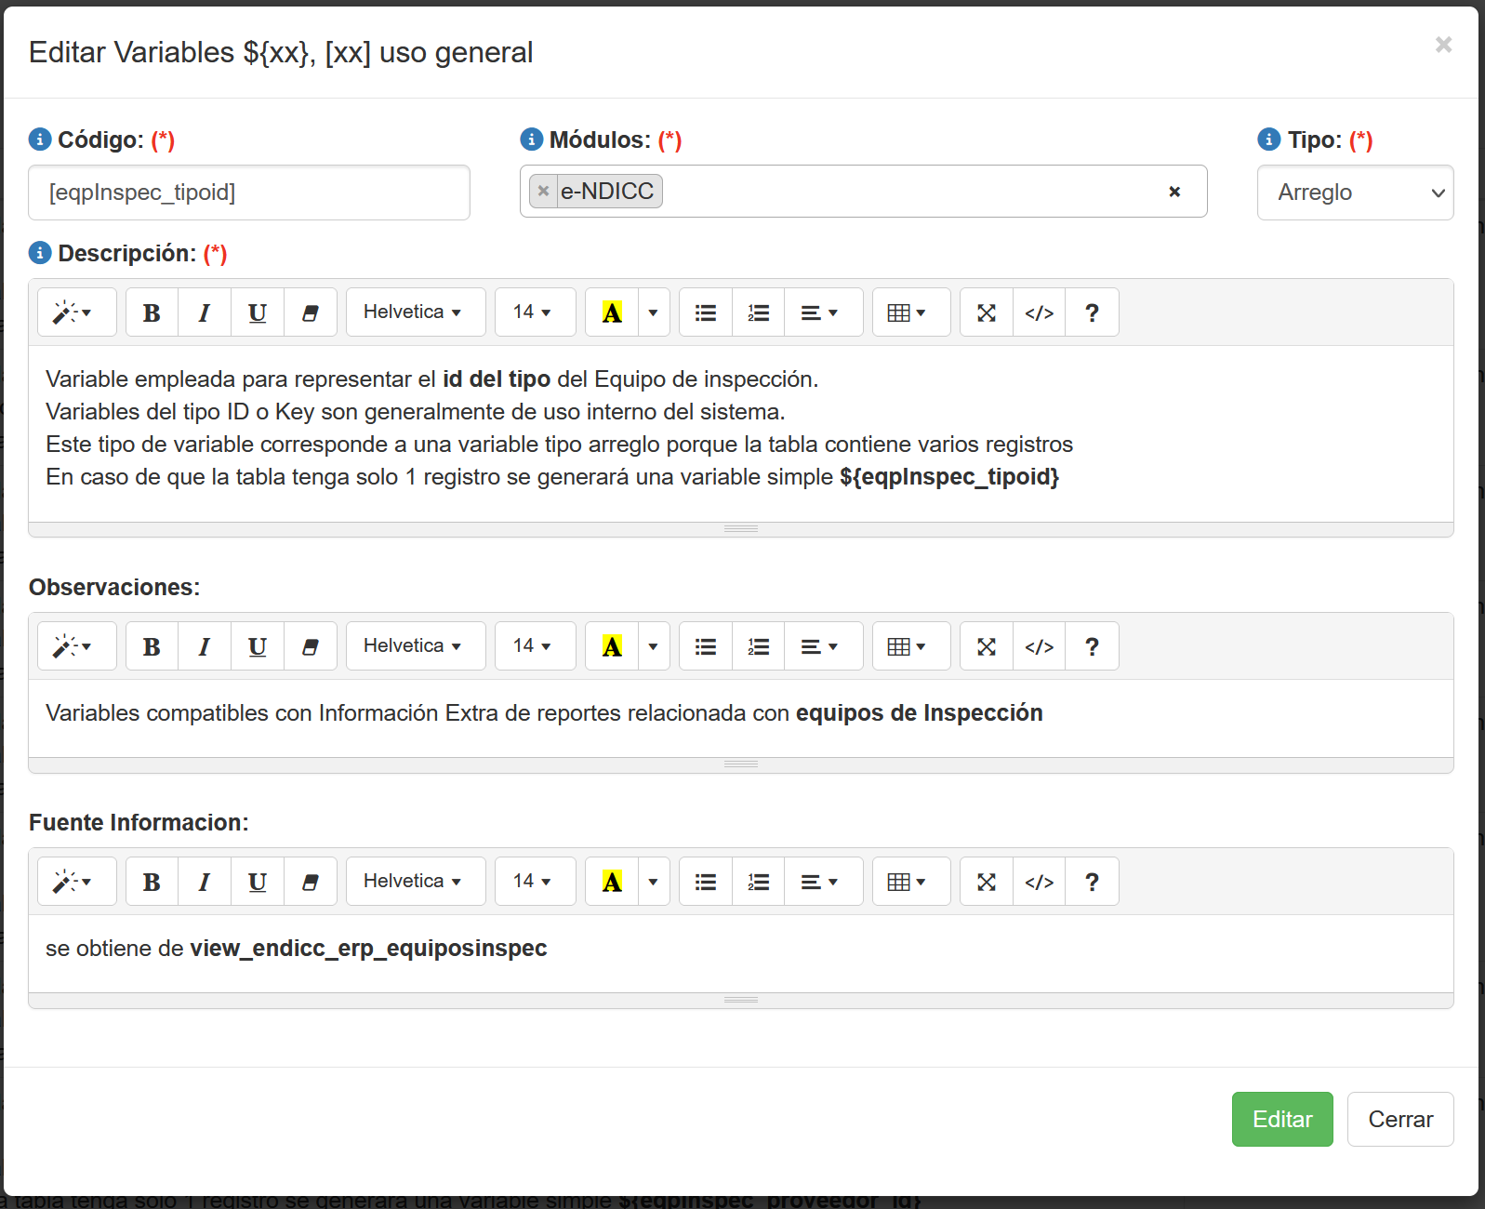Open the Tipo dropdown showing Arreglo
This screenshot has height=1209, width=1485.
point(1355,193)
